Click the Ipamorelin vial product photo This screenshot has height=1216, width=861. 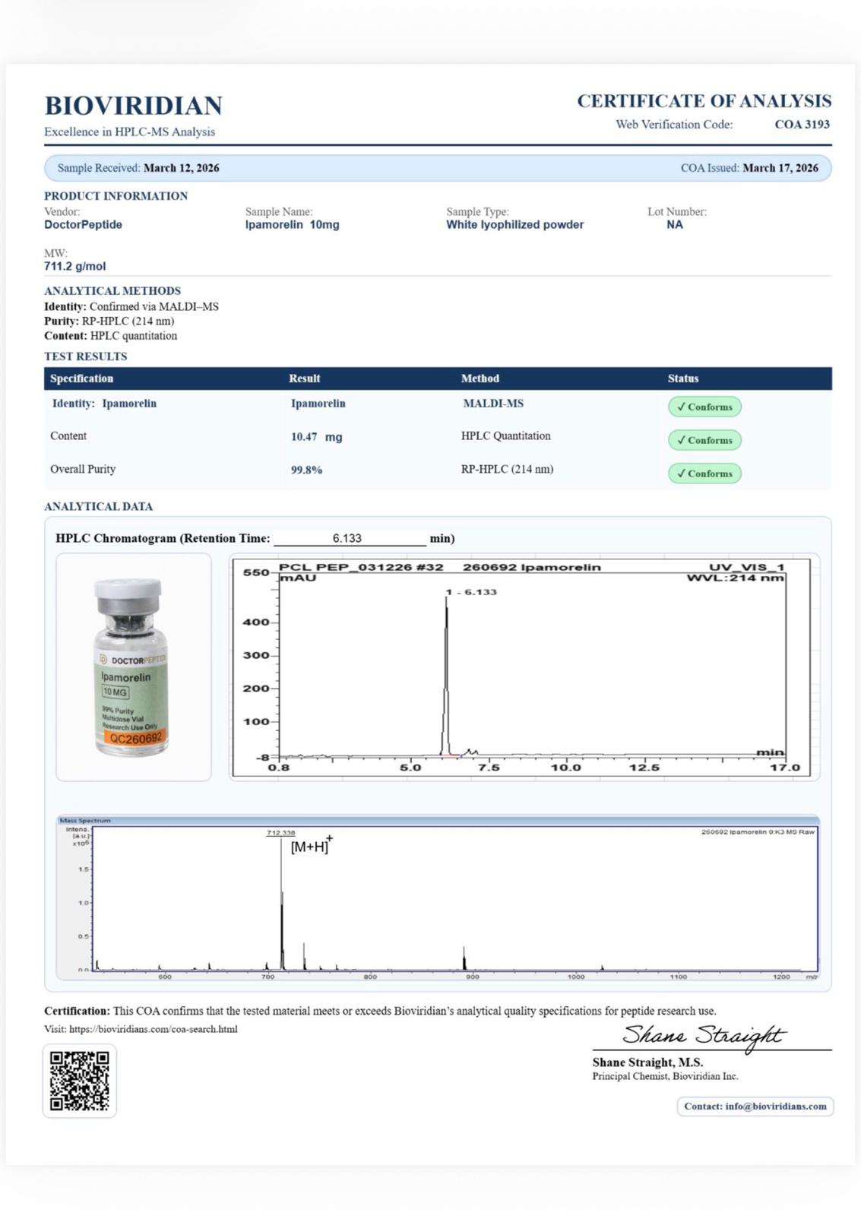click(x=132, y=667)
